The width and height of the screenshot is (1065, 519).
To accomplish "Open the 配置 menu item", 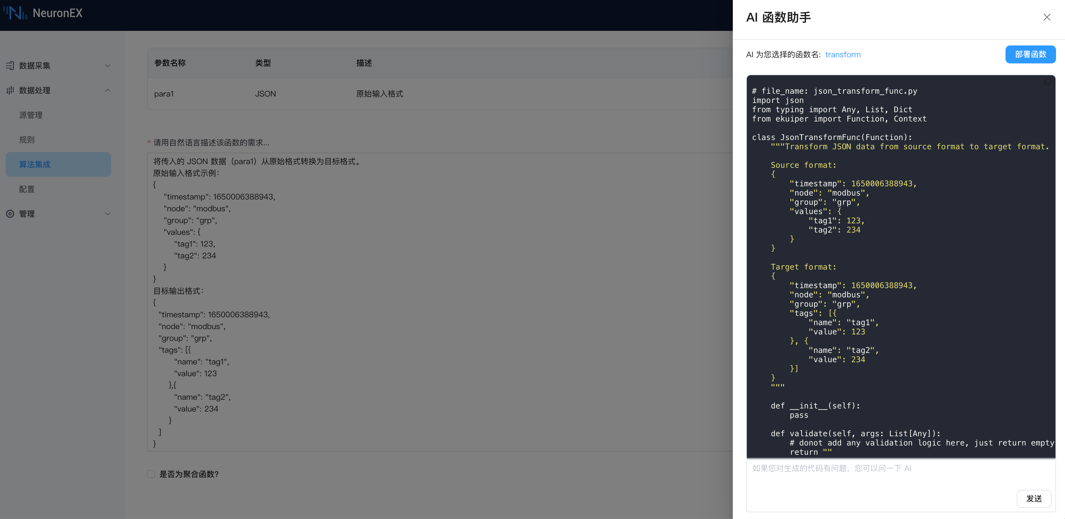I will pos(27,189).
